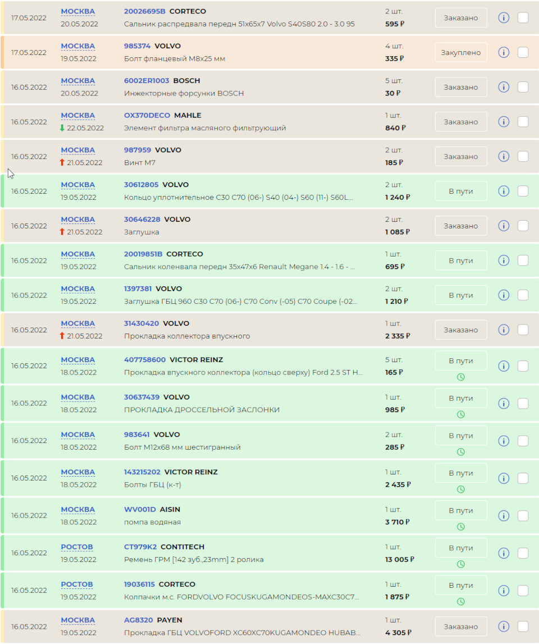Select checkbox for CORTECO 19036115 row

point(523,590)
